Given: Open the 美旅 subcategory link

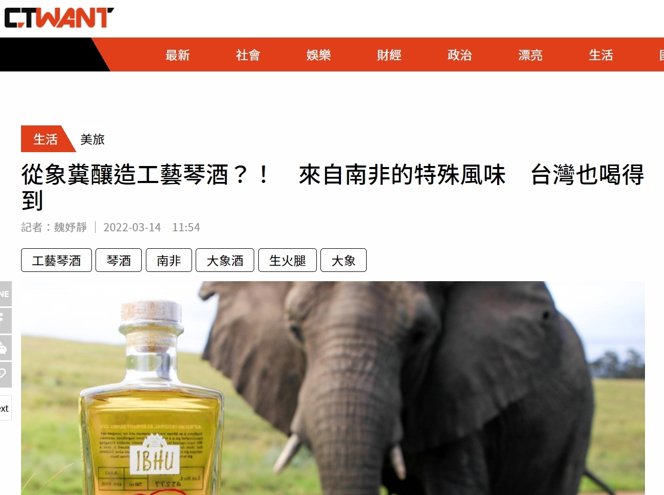Looking at the screenshot, I should (x=92, y=139).
